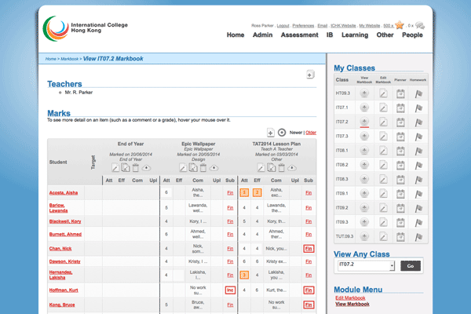Click Edit Markbook pencil for IT07.1
The image size is (471, 314).
384,108
